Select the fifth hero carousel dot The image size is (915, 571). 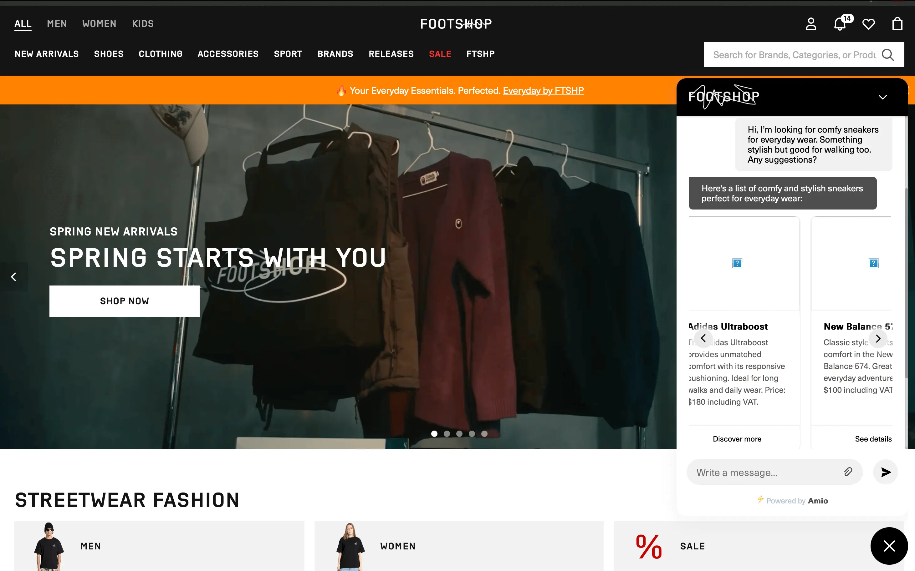484,433
